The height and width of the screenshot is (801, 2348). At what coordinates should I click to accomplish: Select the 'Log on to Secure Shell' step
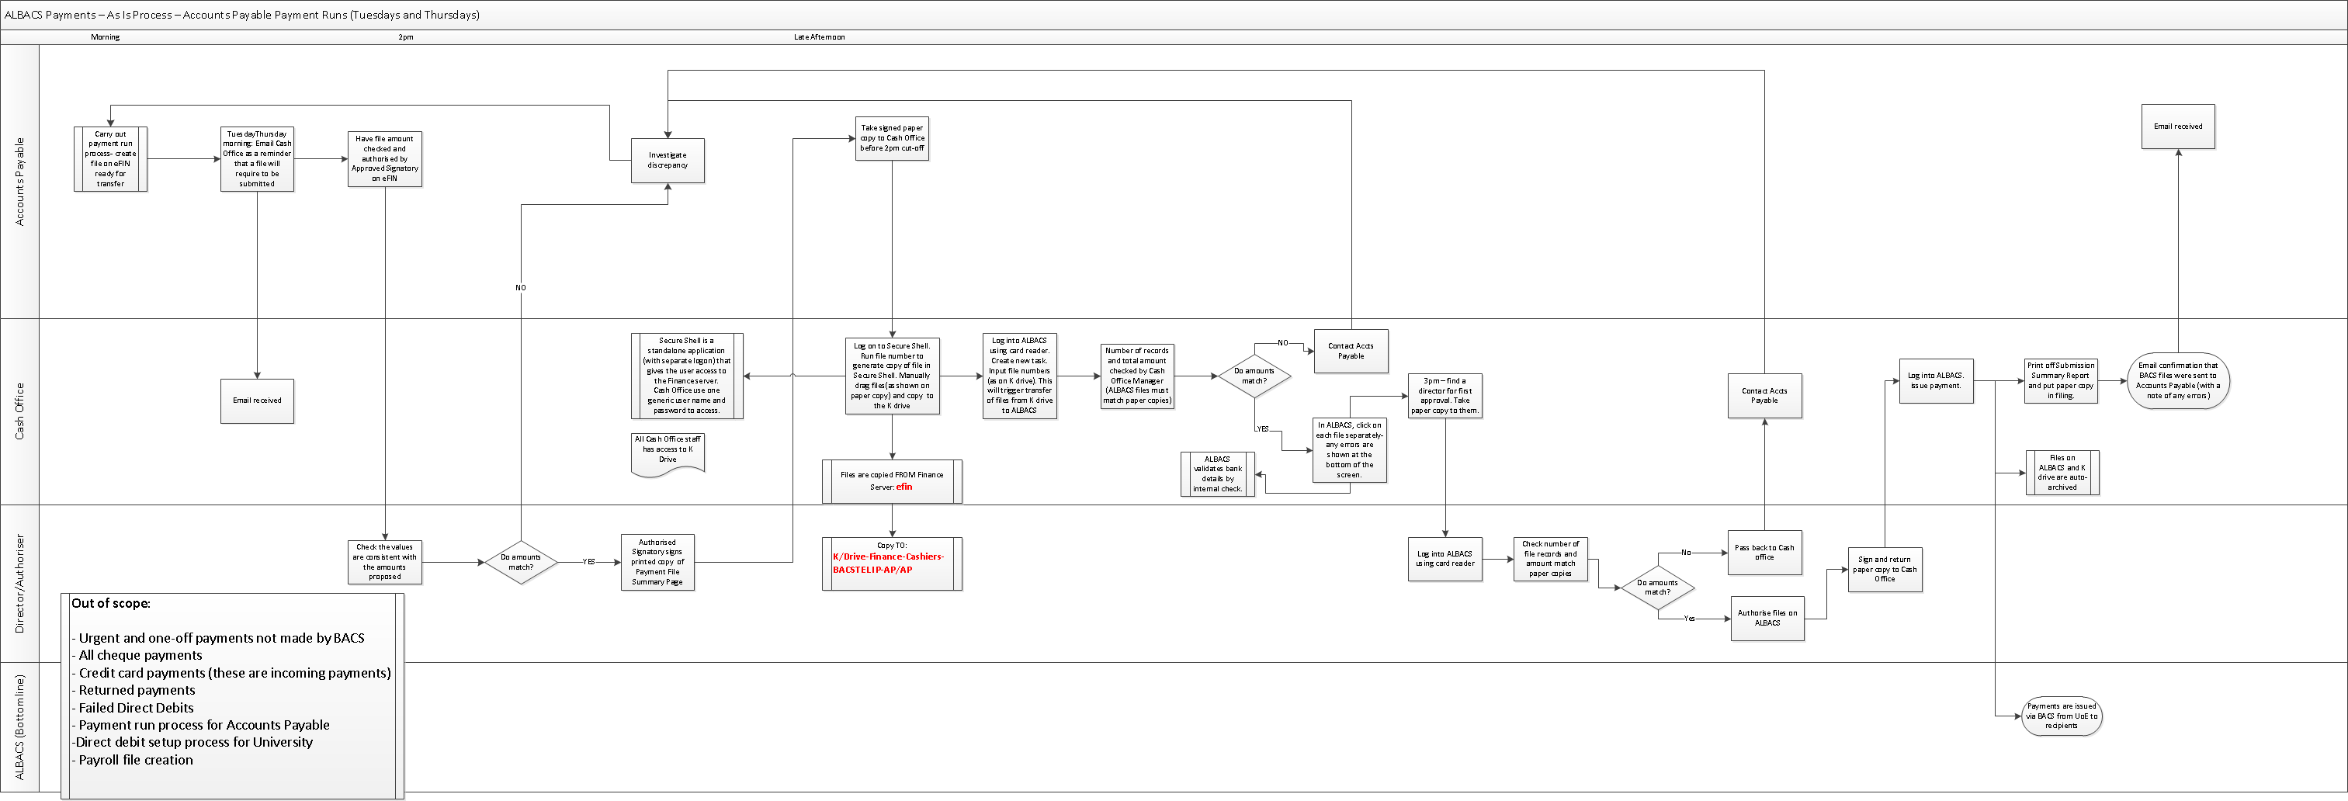[x=891, y=376]
